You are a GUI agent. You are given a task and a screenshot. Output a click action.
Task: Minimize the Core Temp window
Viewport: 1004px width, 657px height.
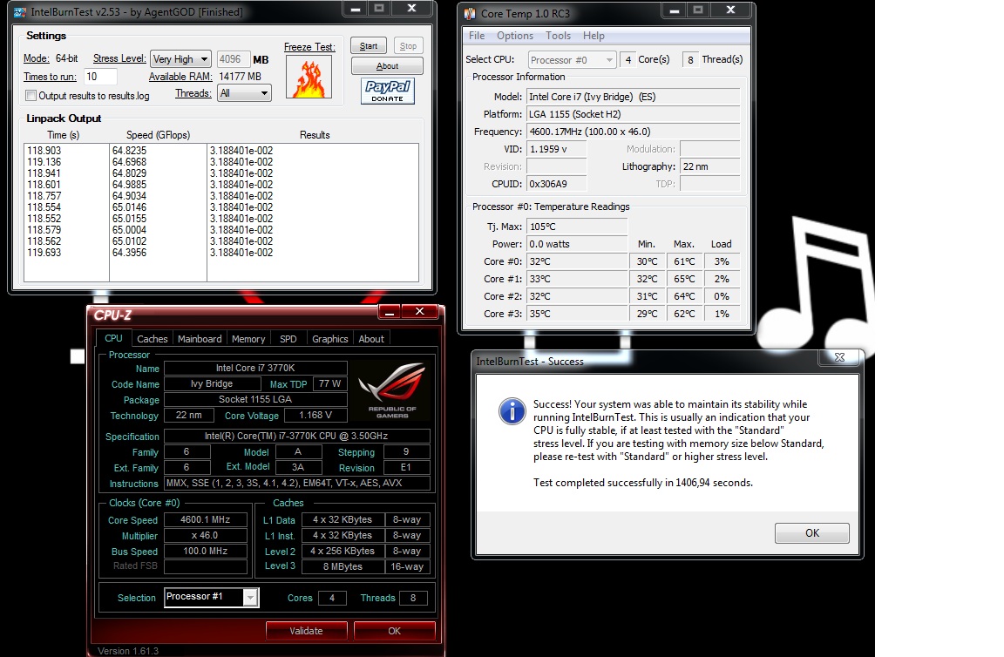coord(675,10)
